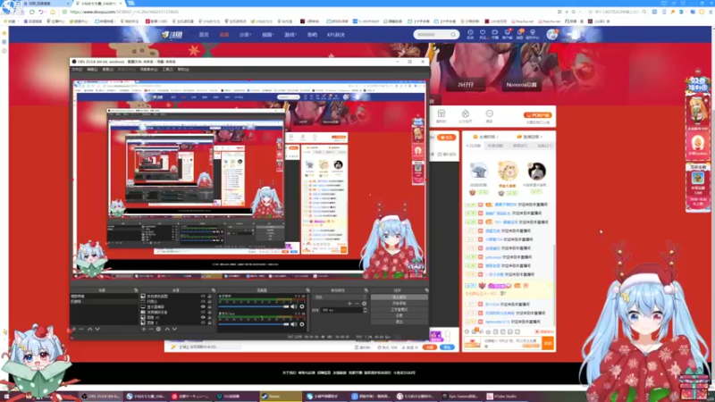Screen dimensions: 715x402
Task: Open watch history icon in Douyu header
Action: 470,34
